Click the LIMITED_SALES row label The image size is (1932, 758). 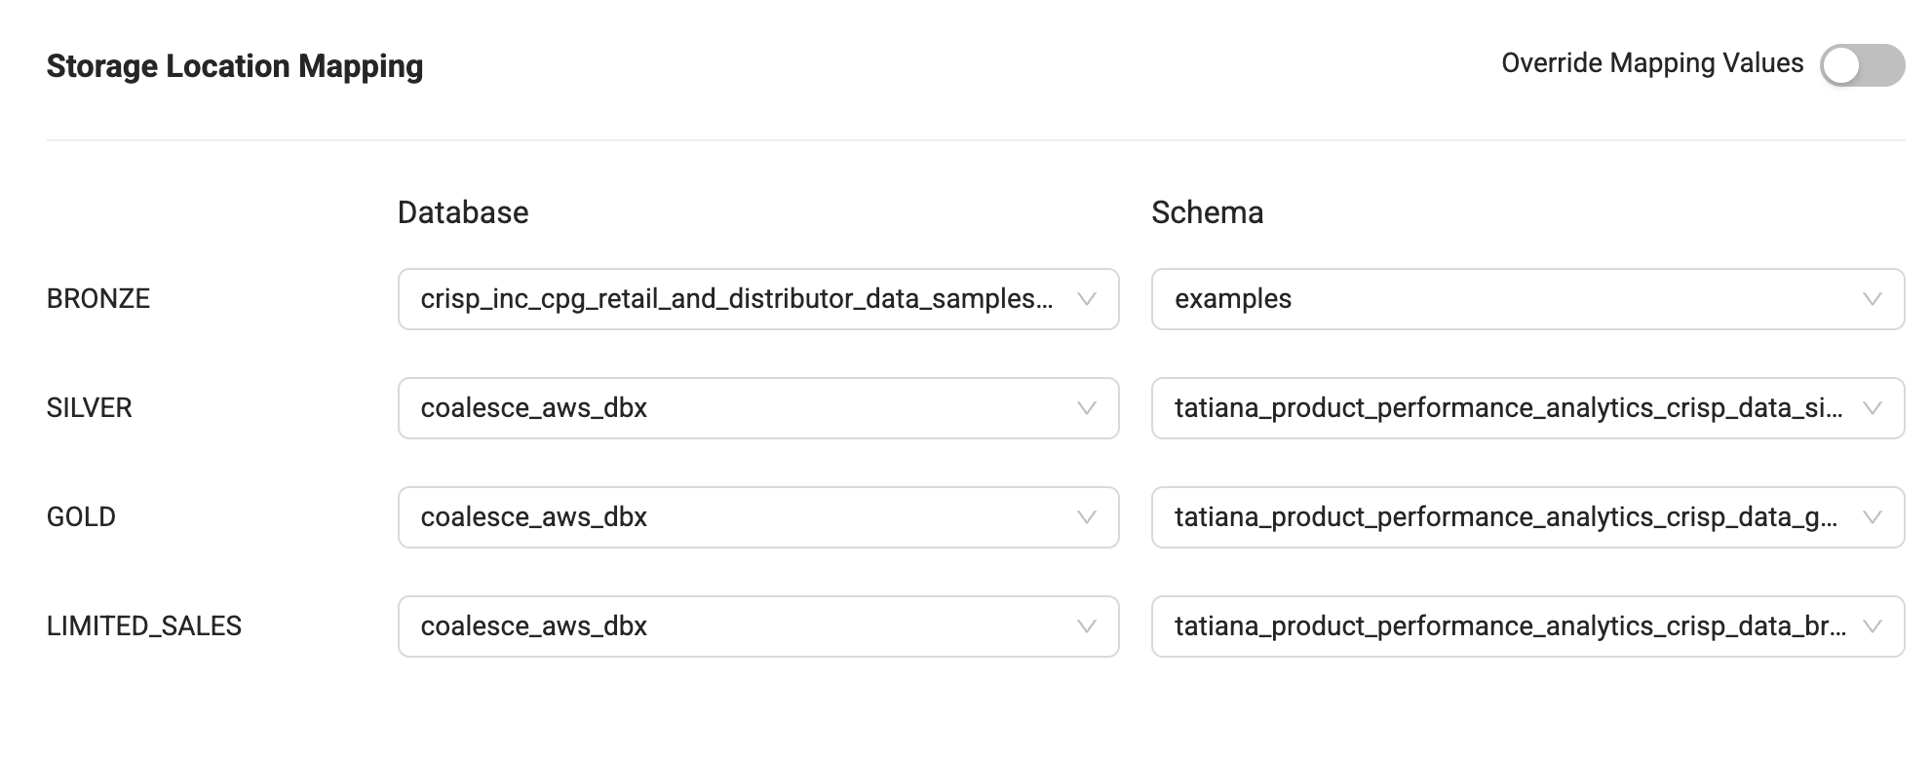tap(144, 626)
